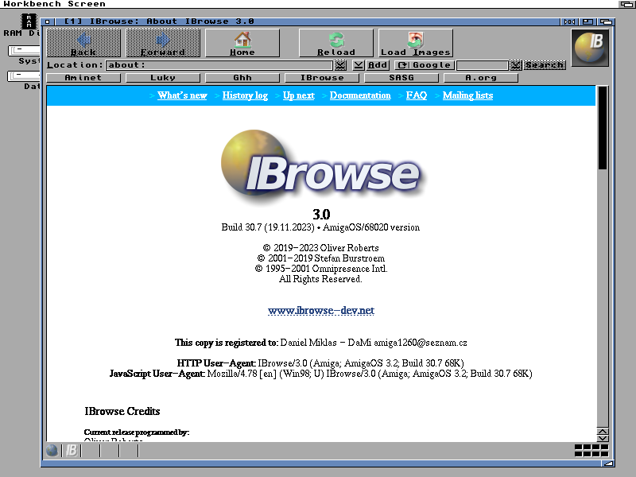636x477 pixels.
Task: Go to Home page
Action: coord(242,43)
